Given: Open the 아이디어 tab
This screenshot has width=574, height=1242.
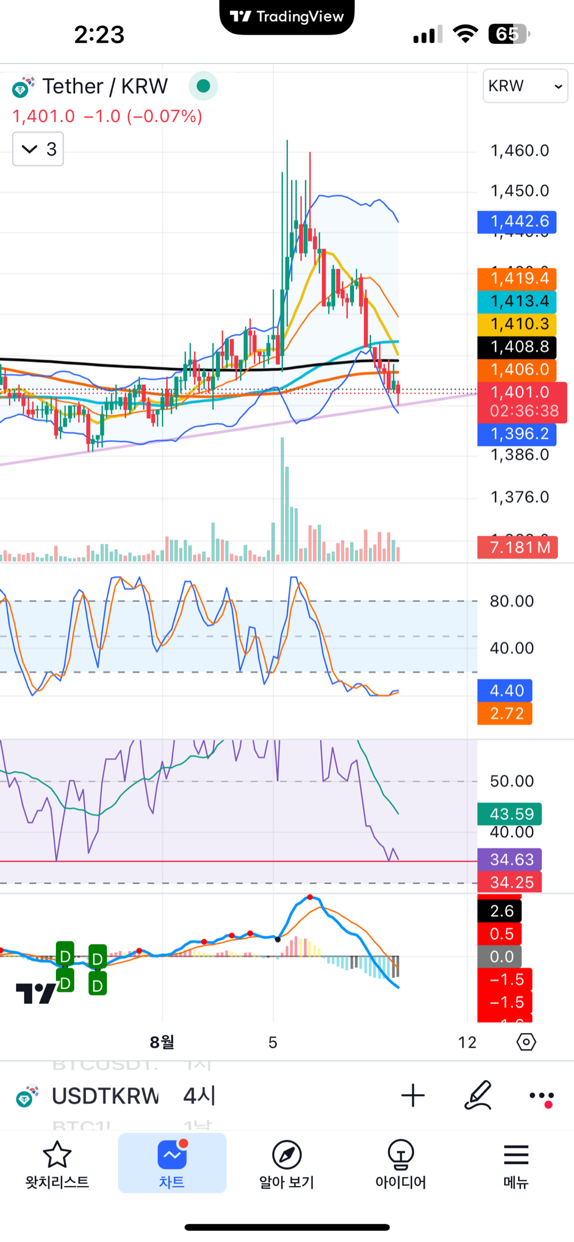Looking at the screenshot, I should pos(401,1164).
